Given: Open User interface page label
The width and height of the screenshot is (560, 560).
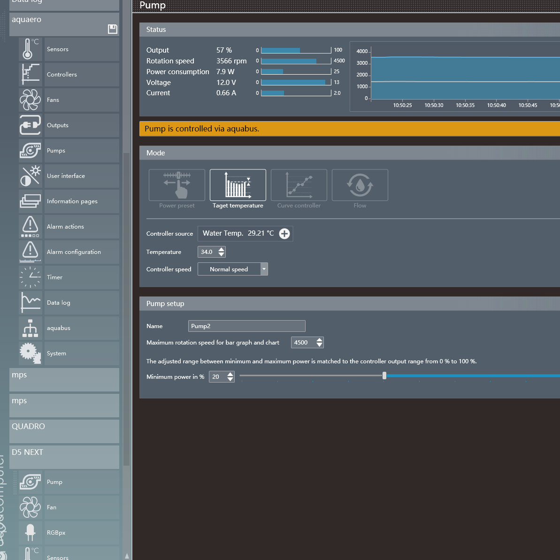Looking at the screenshot, I should (x=82, y=176).
